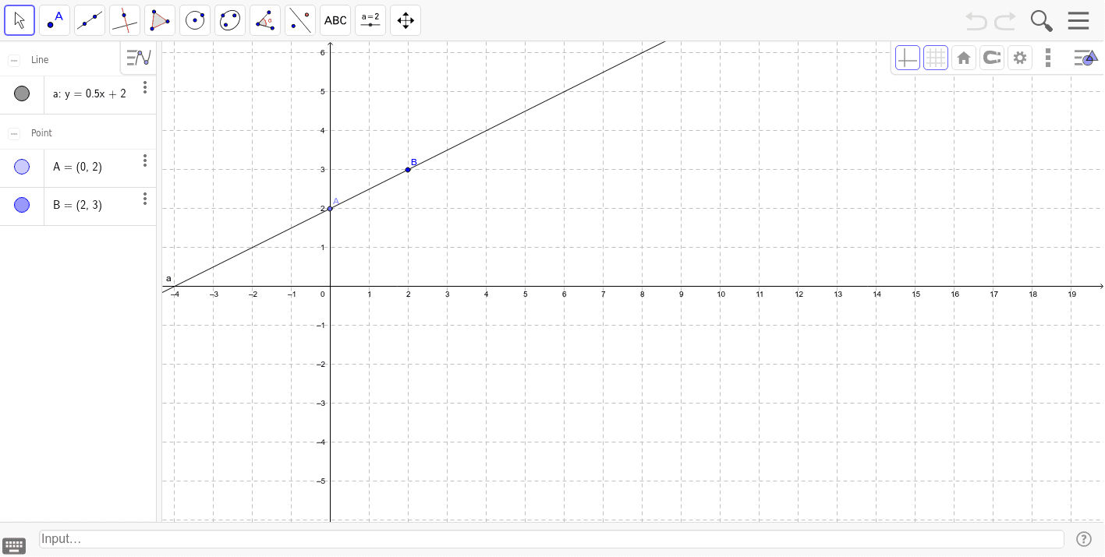Click point B on the graph

coord(408,169)
